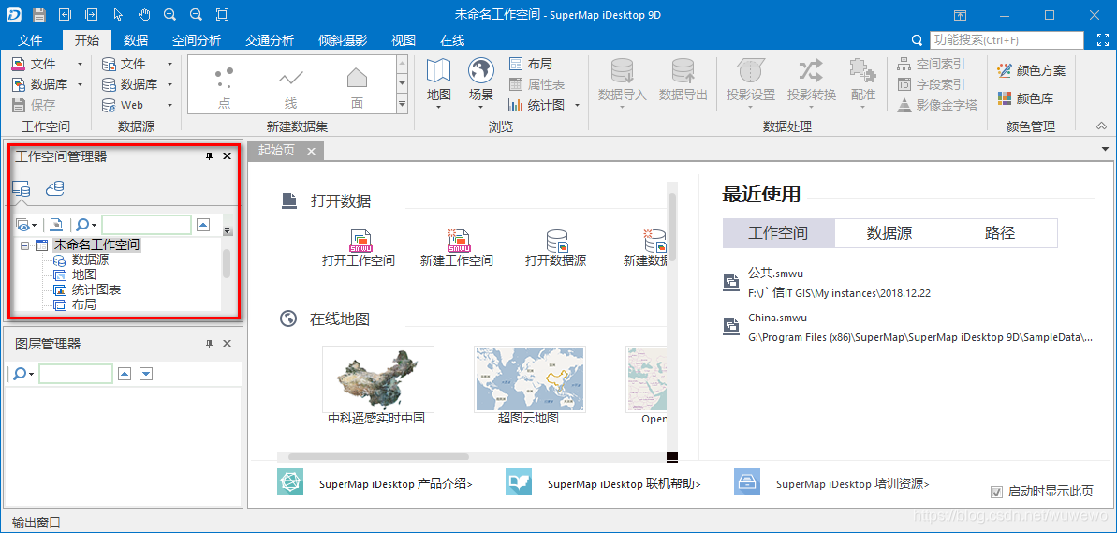Switch to the 数据 ribbon tab

coord(136,40)
